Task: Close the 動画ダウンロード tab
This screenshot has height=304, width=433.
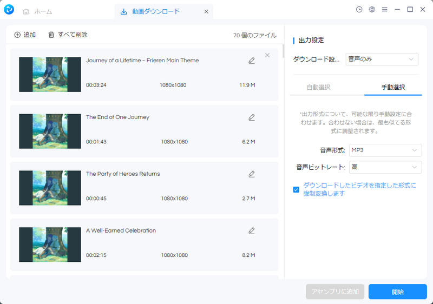Action: coord(206,11)
